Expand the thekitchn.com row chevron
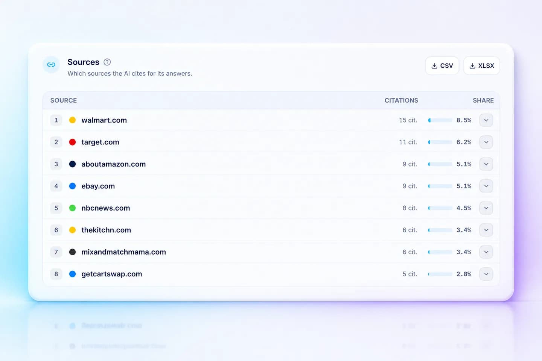542x361 pixels. coord(486,230)
